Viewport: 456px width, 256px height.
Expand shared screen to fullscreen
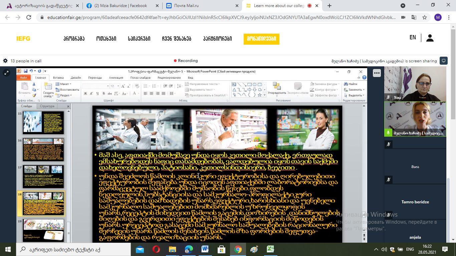[x=6, y=73]
